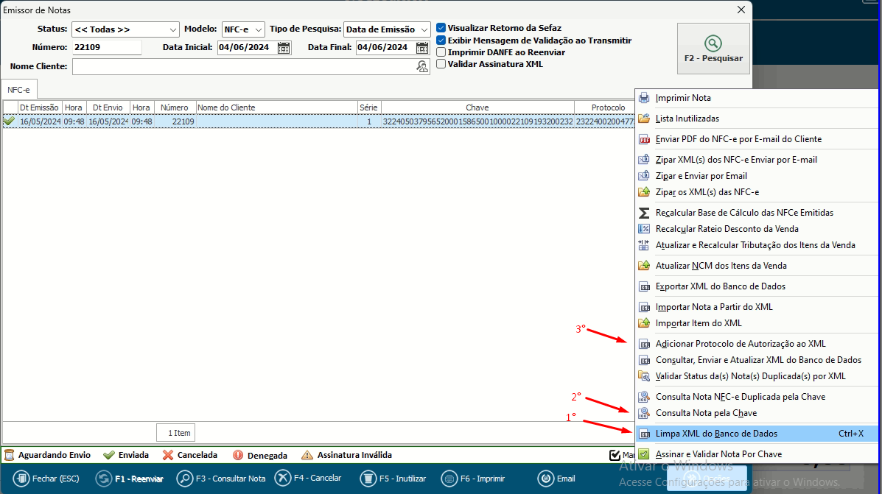Image resolution: width=882 pixels, height=494 pixels.
Task: Open the Tipo de Pesquisa dropdown
Action: click(x=424, y=30)
